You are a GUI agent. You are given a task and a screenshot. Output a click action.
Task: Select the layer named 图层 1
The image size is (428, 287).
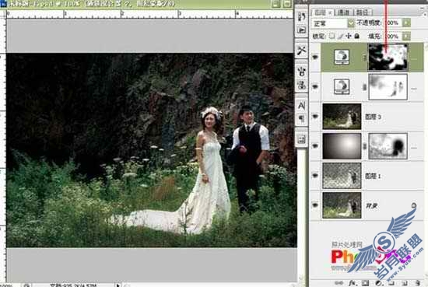tap(373, 176)
